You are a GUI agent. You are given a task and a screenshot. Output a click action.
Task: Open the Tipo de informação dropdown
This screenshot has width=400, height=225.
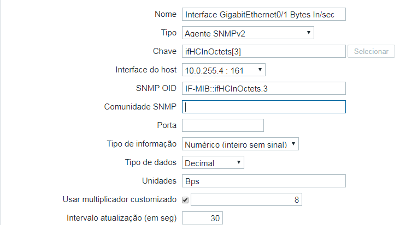(x=240, y=144)
